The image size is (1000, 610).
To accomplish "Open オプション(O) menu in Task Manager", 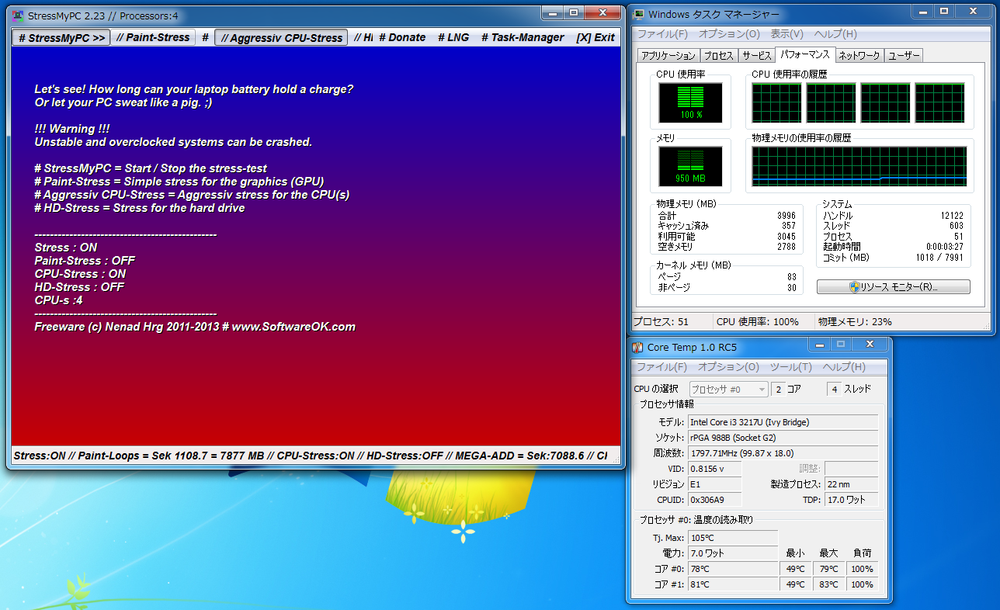I will [729, 34].
